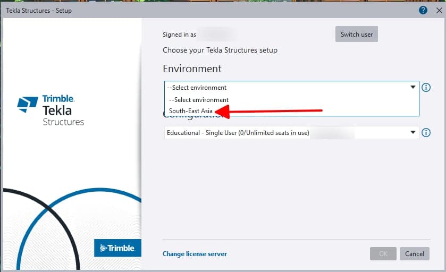Click the Switch user button
Screen dimensions: 446x272
tap(356, 34)
